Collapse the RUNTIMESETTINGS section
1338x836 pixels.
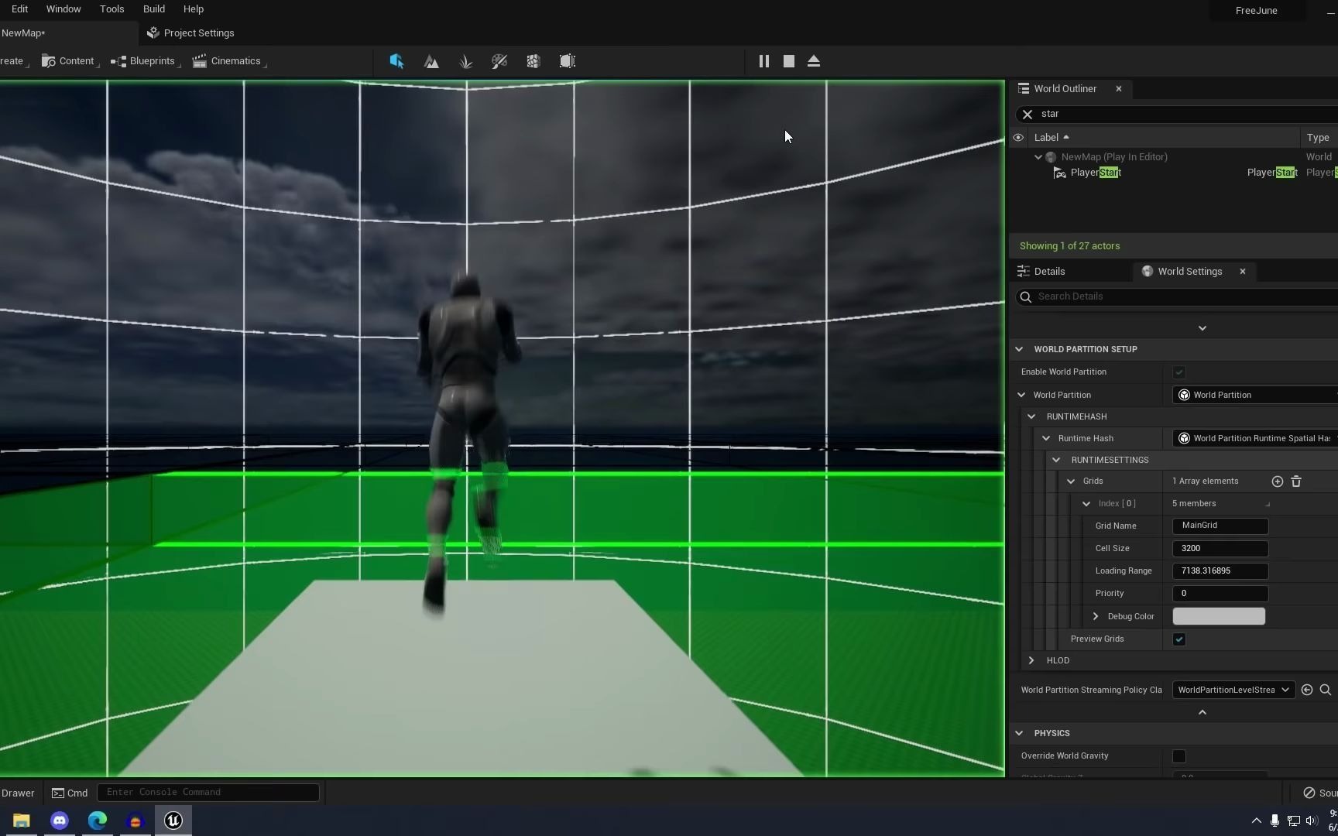click(1055, 459)
